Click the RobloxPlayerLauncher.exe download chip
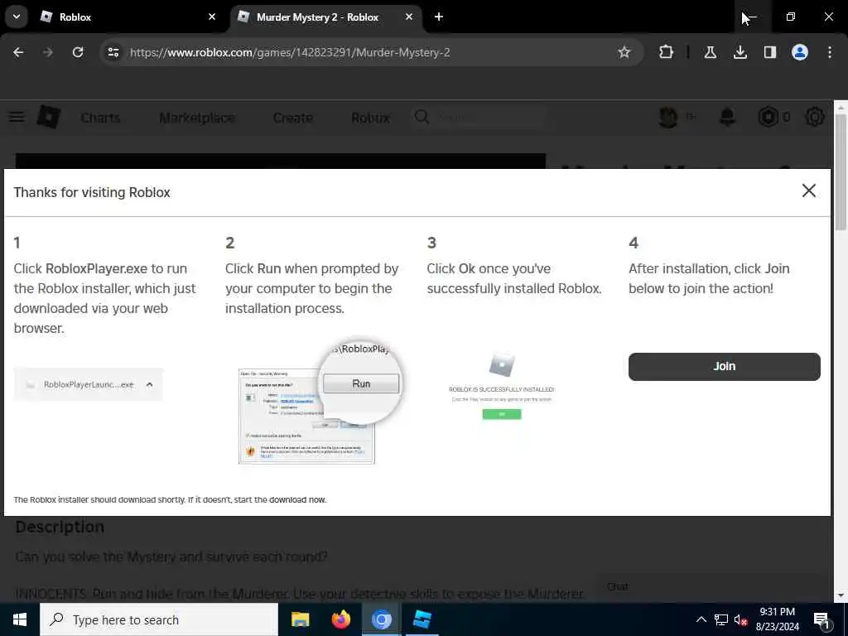The image size is (848, 636). tap(88, 384)
